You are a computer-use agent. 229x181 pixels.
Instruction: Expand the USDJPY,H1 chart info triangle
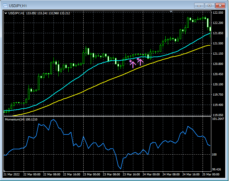coord(6,13)
